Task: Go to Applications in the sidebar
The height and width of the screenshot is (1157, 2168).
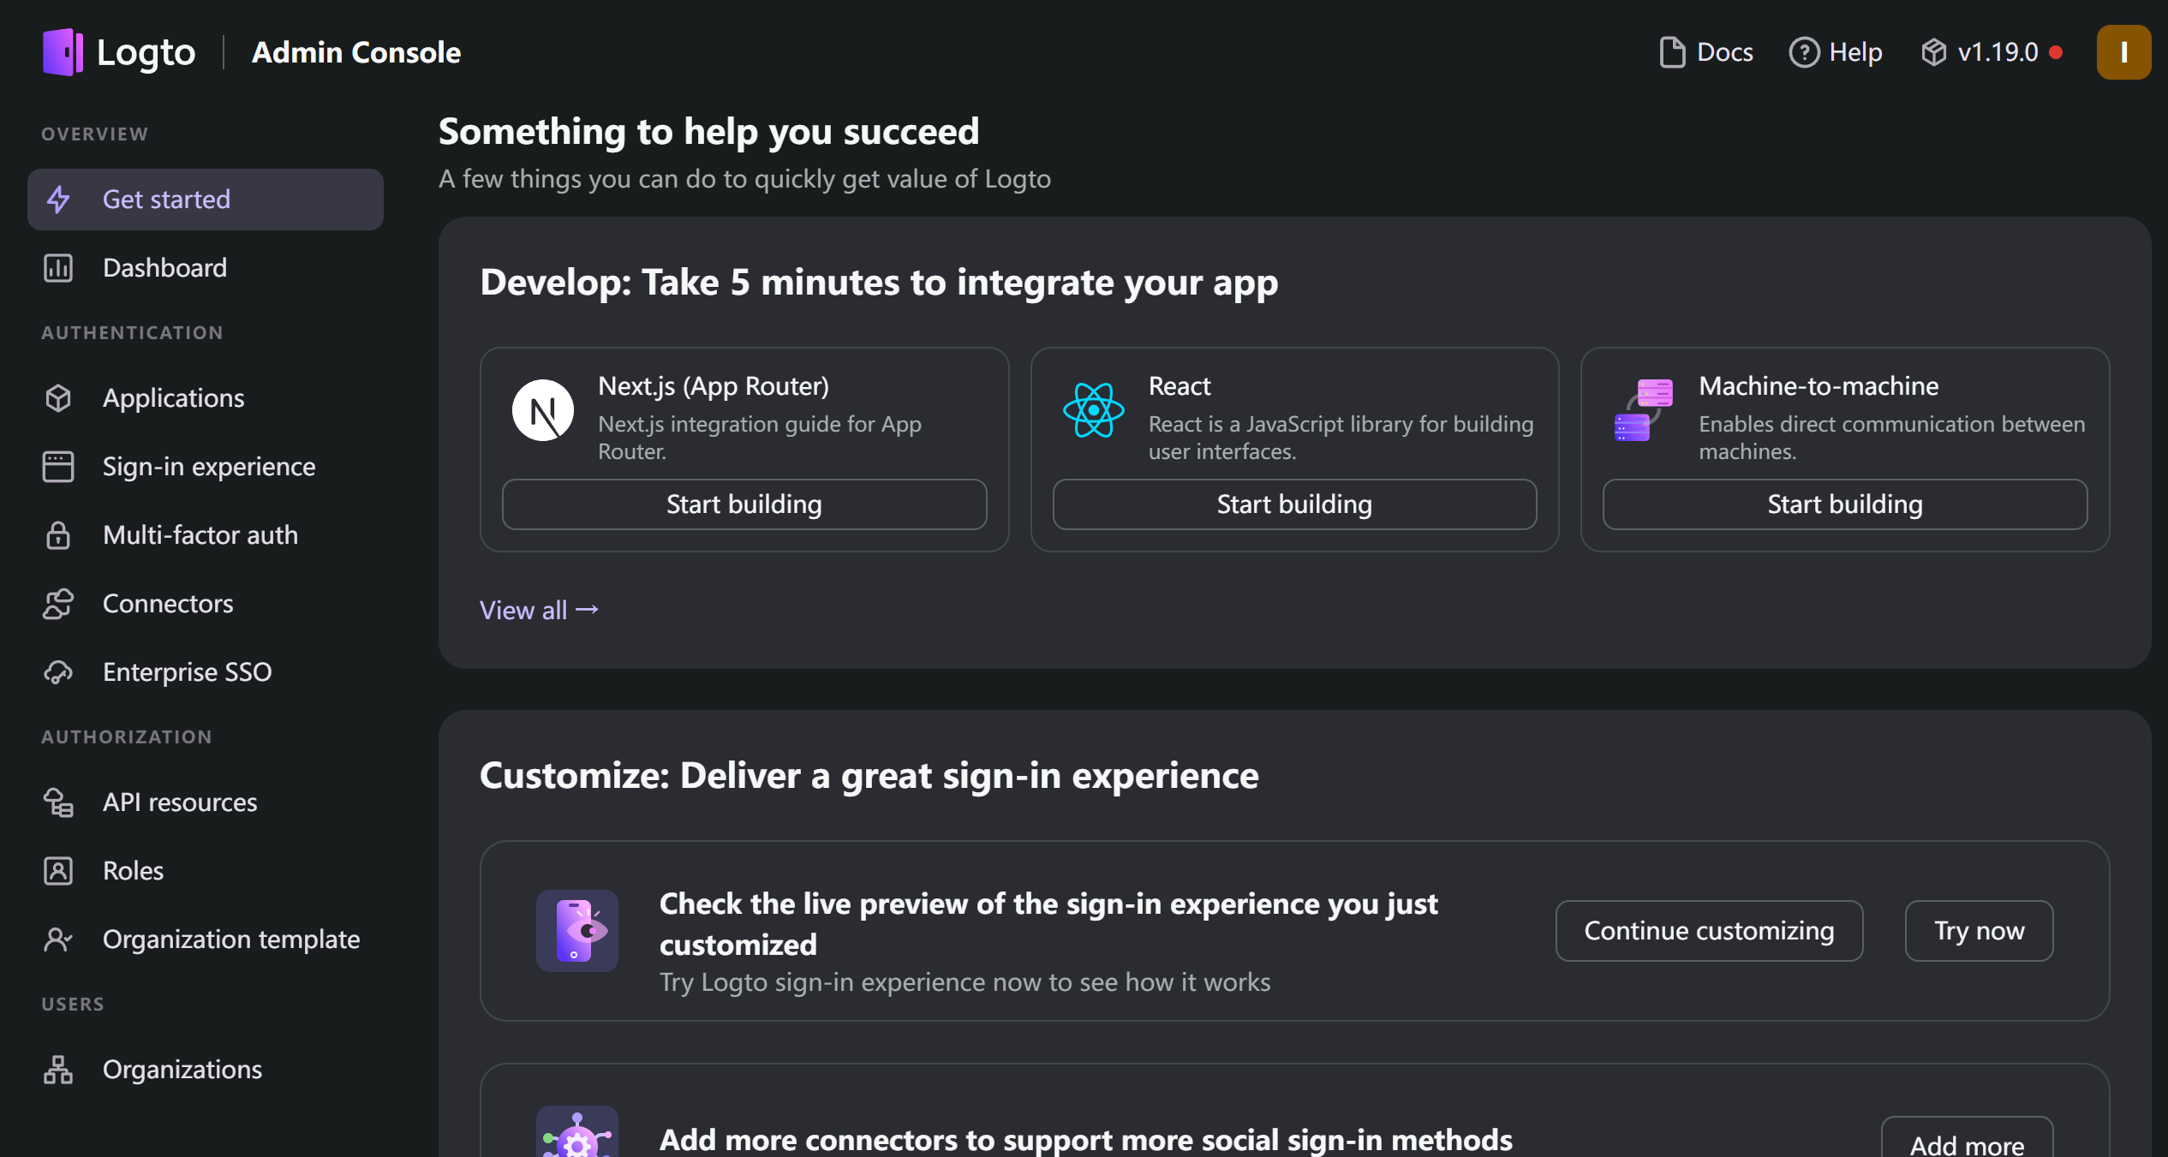Action: (x=173, y=398)
